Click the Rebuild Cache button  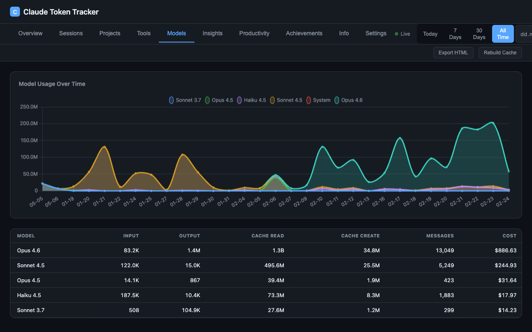pos(500,53)
